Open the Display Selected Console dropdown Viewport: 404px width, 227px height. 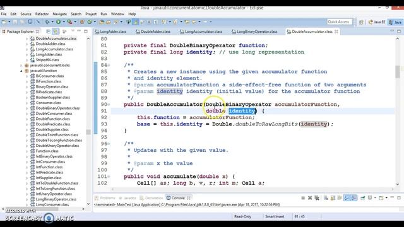(375, 198)
